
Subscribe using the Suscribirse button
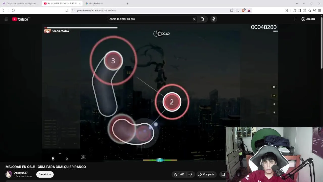(x=45, y=174)
